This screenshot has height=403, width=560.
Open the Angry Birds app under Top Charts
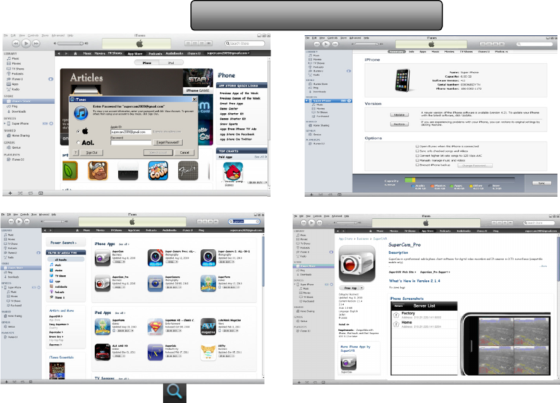point(233,171)
